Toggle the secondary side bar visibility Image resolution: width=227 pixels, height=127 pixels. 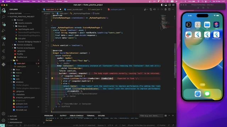[170, 5]
